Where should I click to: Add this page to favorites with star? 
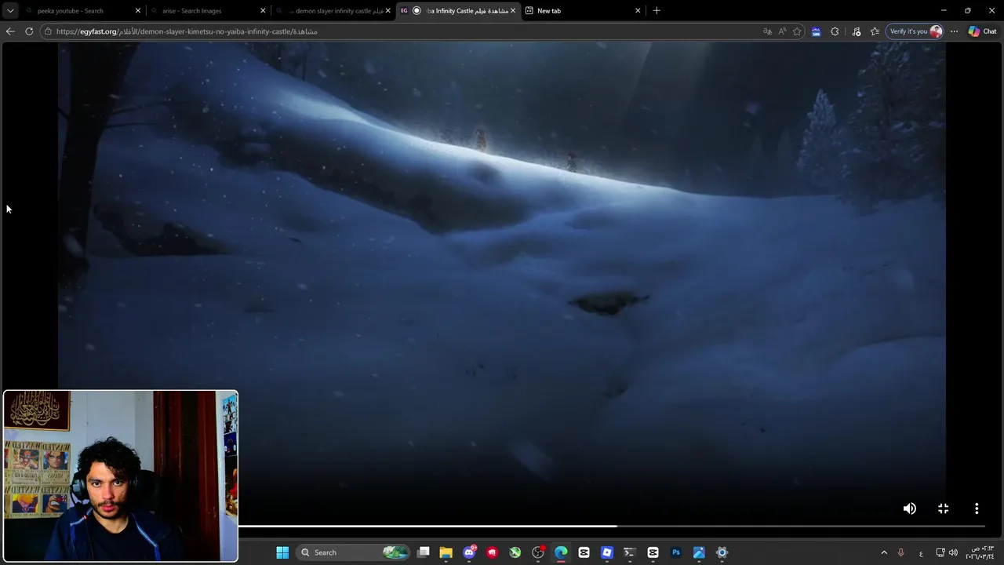click(797, 31)
